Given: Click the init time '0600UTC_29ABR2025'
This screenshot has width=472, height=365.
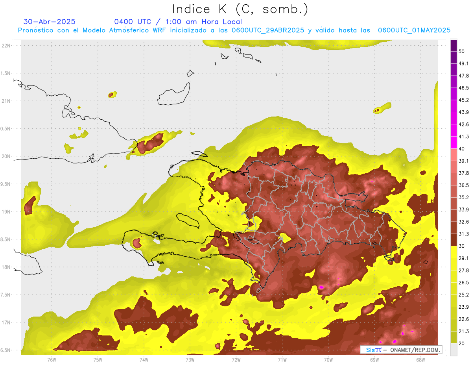Looking at the screenshot, I should (268, 30).
